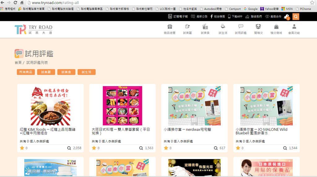The height and width of the screenshot is (177, 317).
Task: Click title 大阪日式料理 雙人豪華套餐
Action: (121, 131)
